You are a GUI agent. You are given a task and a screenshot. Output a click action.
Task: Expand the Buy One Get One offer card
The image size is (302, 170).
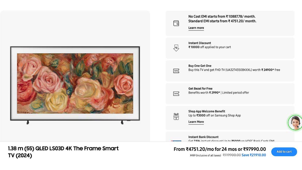click(230, 71)
